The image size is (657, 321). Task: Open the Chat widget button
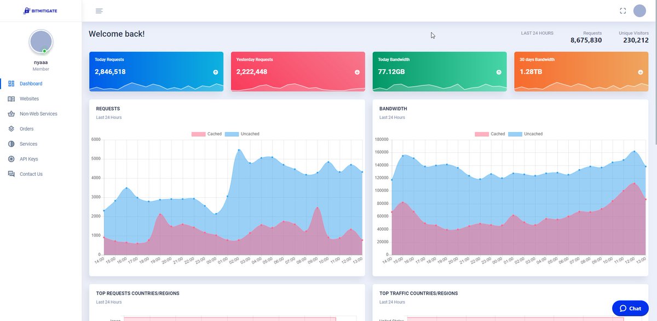pyautogui.click(x=630, y=308)
